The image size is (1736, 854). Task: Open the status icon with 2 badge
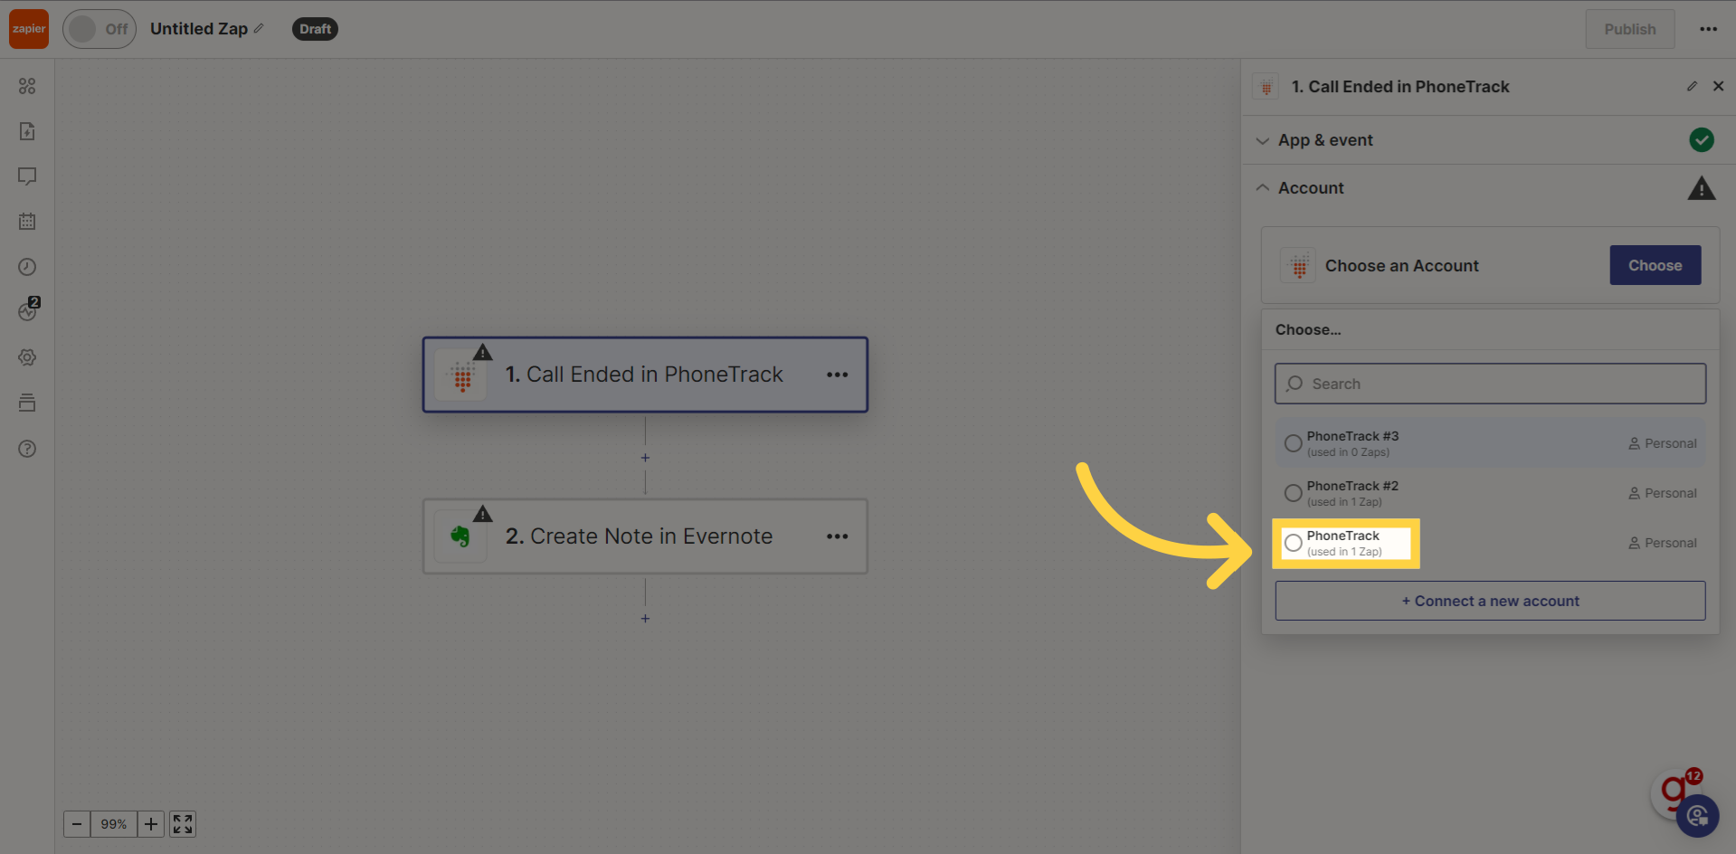point(28,310)
